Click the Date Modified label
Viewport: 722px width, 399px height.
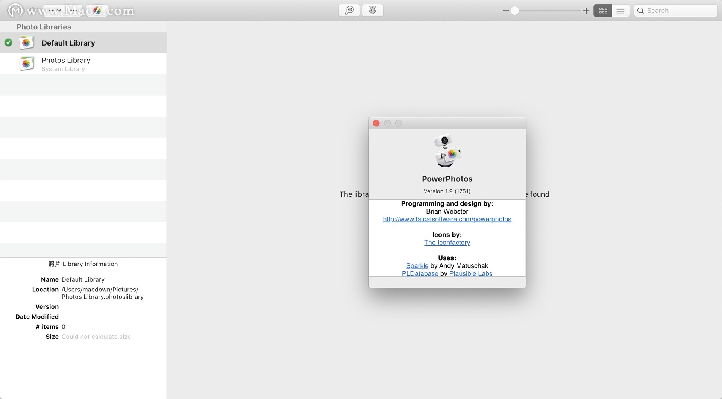click(37, 317)
